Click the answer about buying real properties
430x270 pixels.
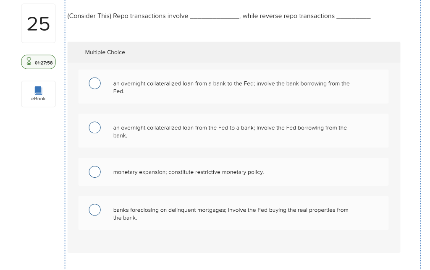pyautogui.click(x=230, y=213)
